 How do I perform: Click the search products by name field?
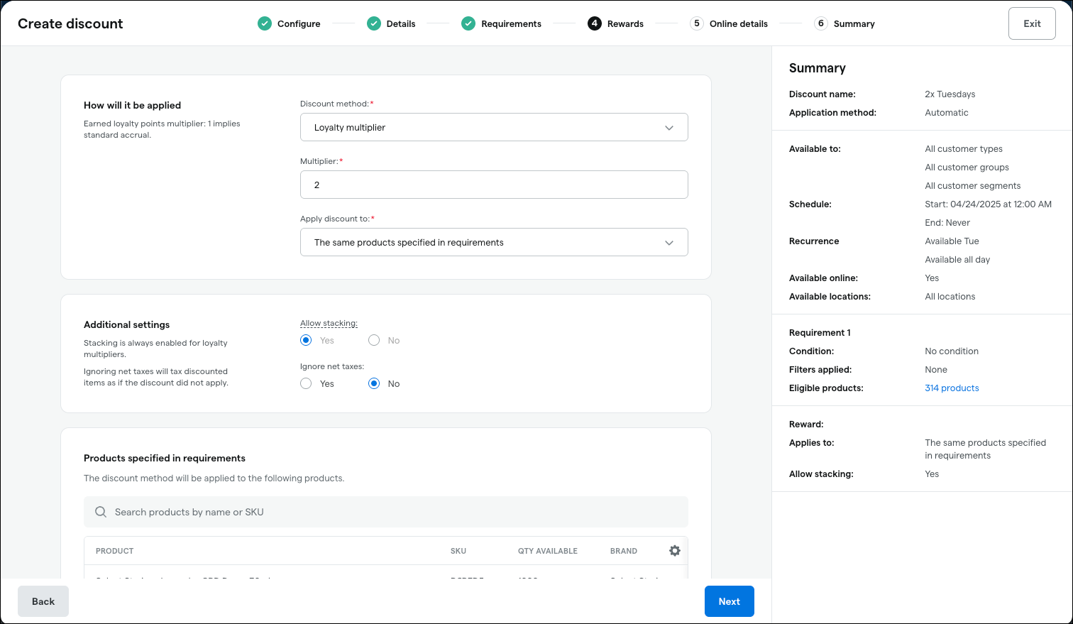point(386,512)
